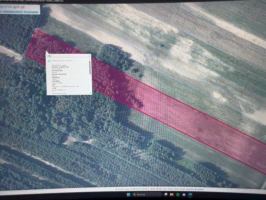The width and height of the screenshot is (266, 200).
Task: Close the parcel info popup
Action: 89,56
